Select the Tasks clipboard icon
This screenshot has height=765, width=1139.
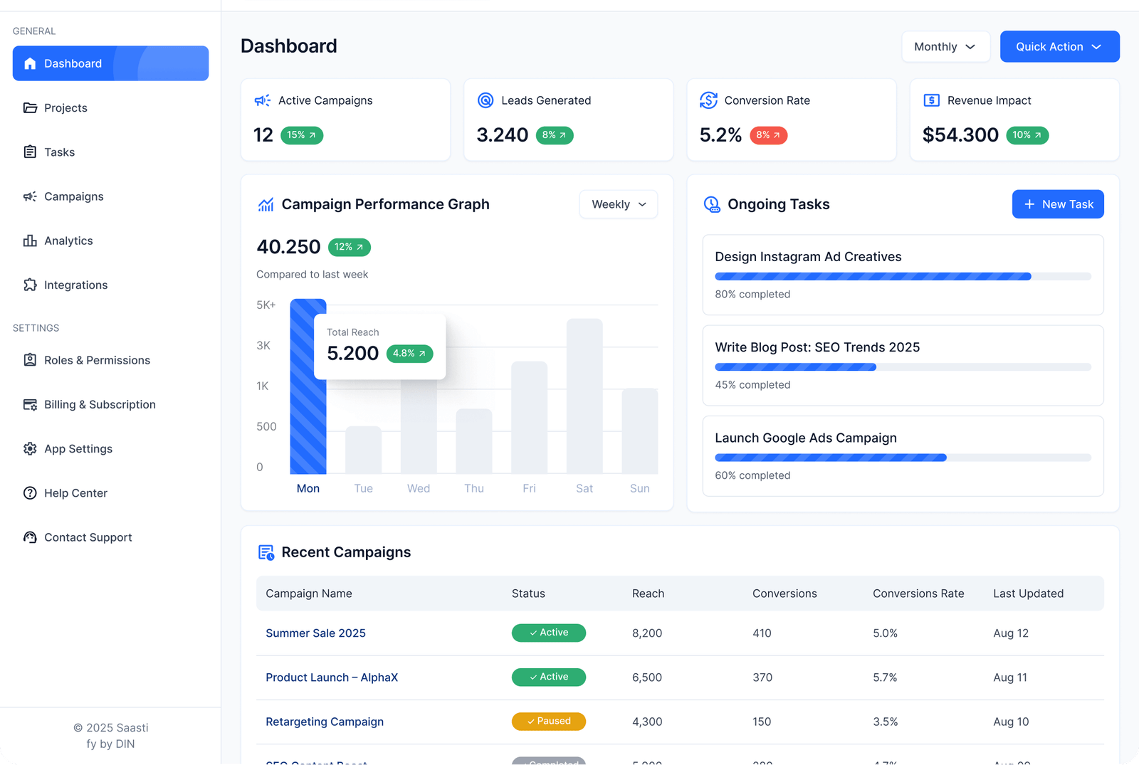click(x=30, y=152)
